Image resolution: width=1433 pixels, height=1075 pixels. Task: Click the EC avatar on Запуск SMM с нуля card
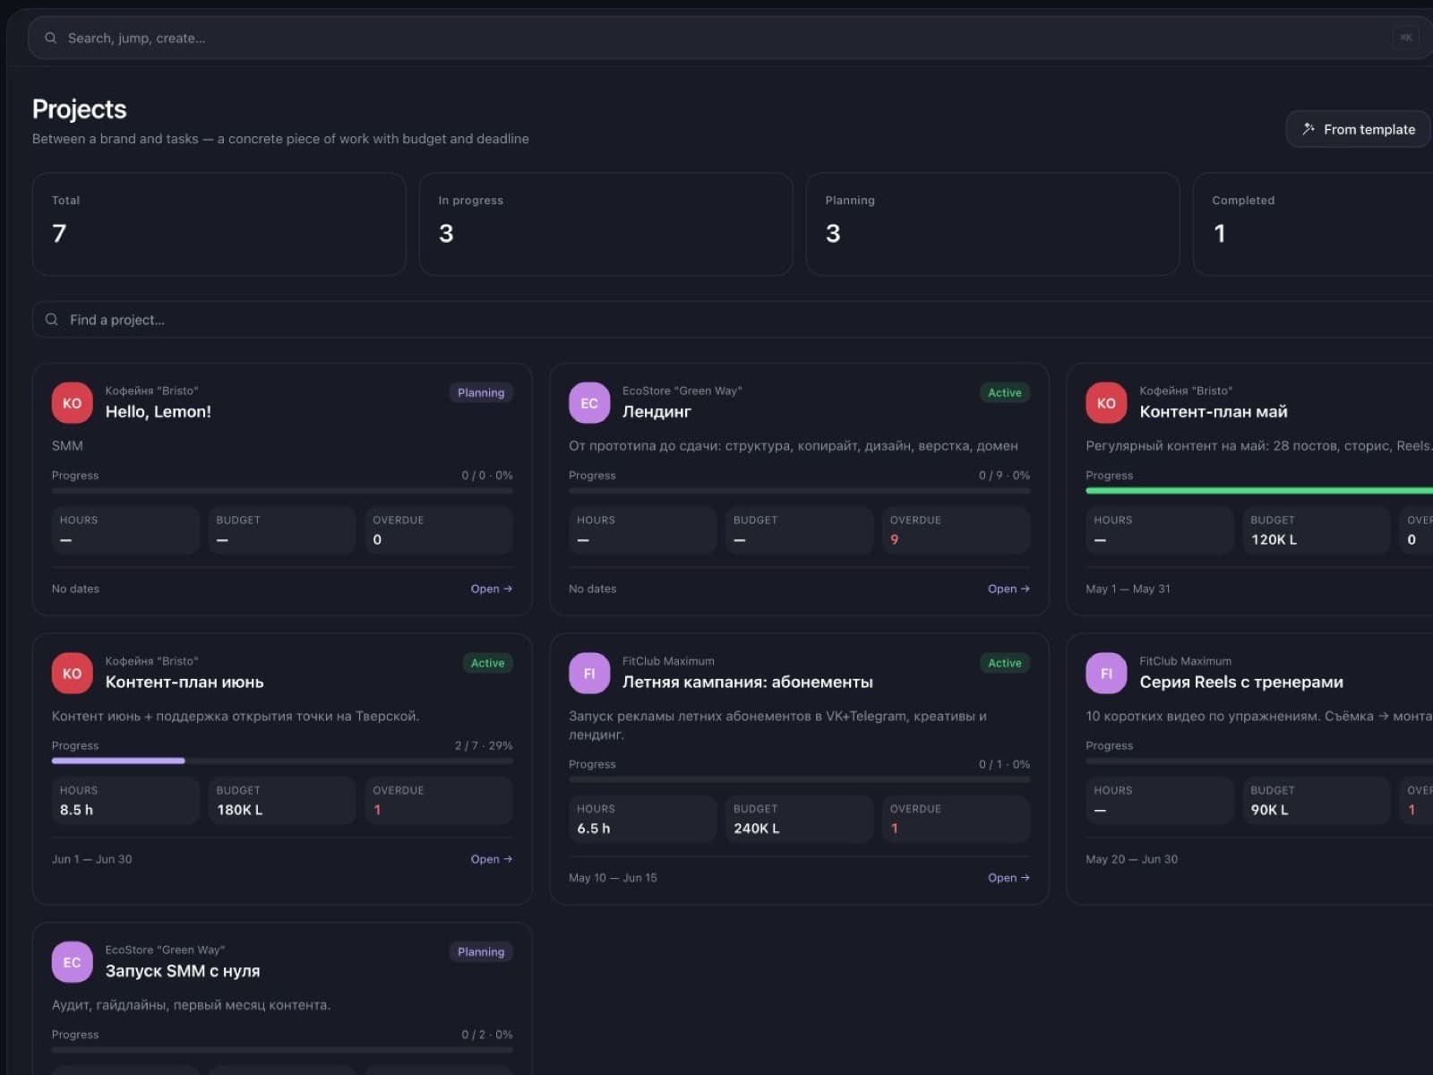72,962
